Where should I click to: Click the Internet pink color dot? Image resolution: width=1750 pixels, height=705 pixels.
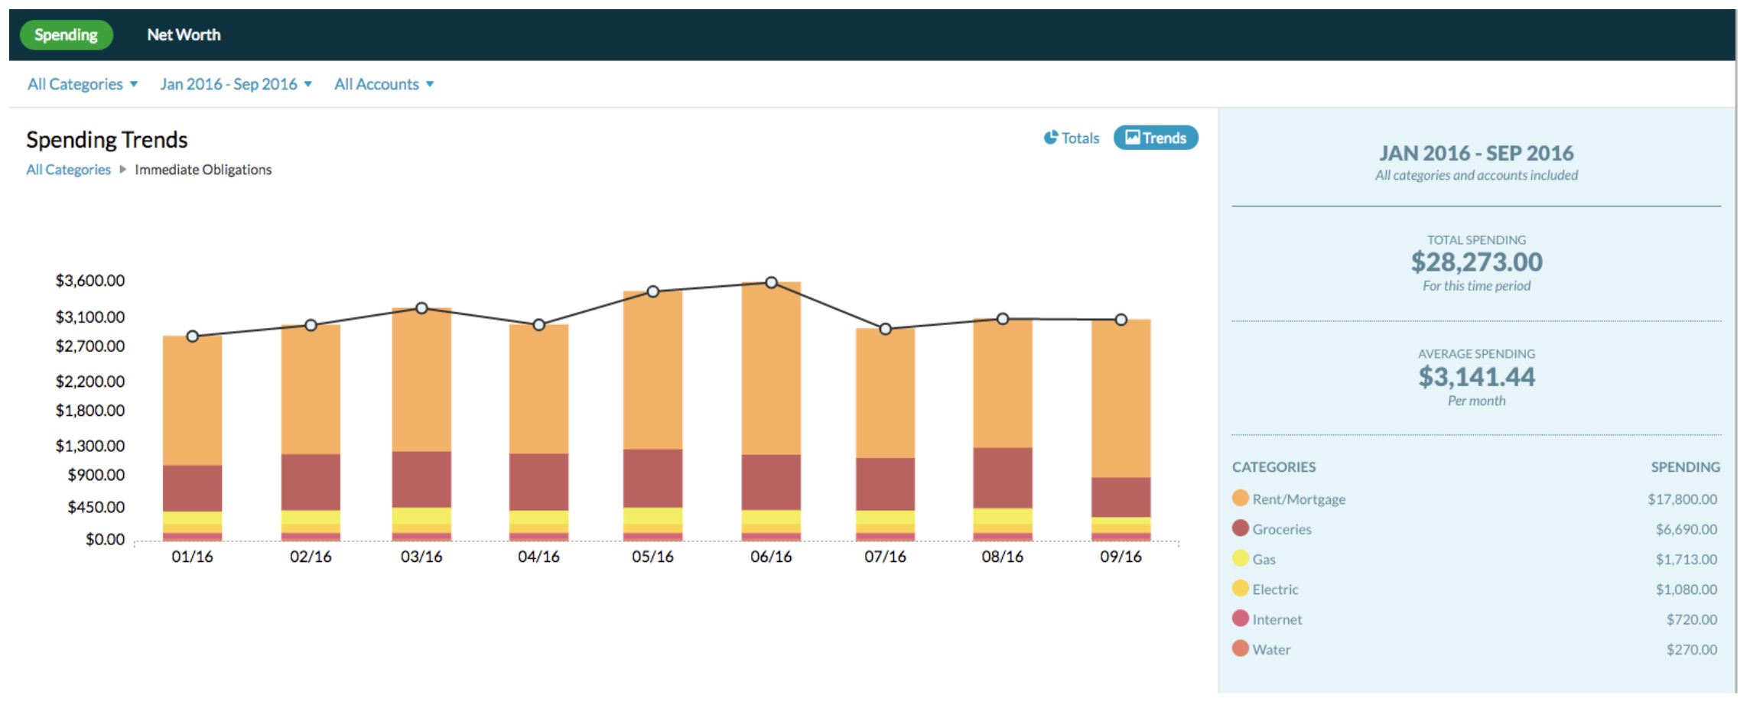pyautogui.click(x=1241, y=619)
